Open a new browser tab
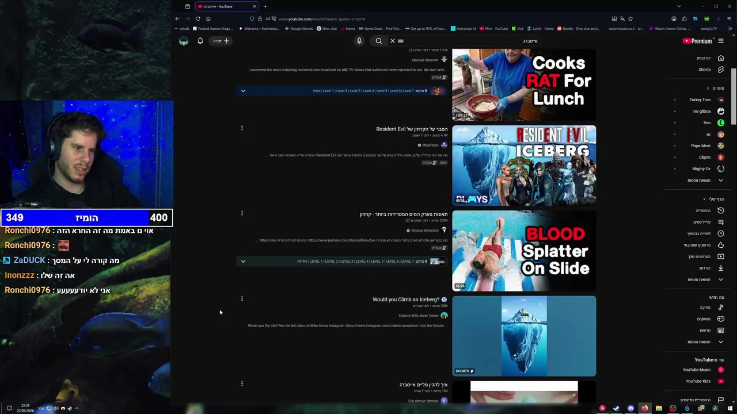737x414 pixels. [x=265, y=6]
